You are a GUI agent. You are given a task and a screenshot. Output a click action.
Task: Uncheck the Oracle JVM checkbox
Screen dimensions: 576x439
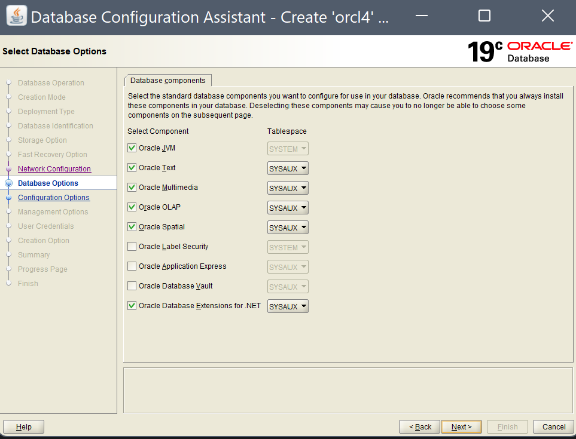coord(132,148)
